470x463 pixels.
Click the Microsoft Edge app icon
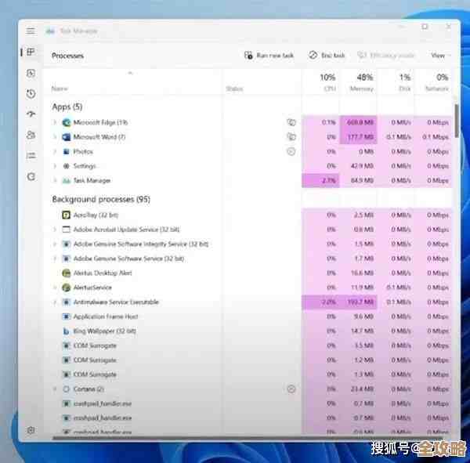point(67,122)
